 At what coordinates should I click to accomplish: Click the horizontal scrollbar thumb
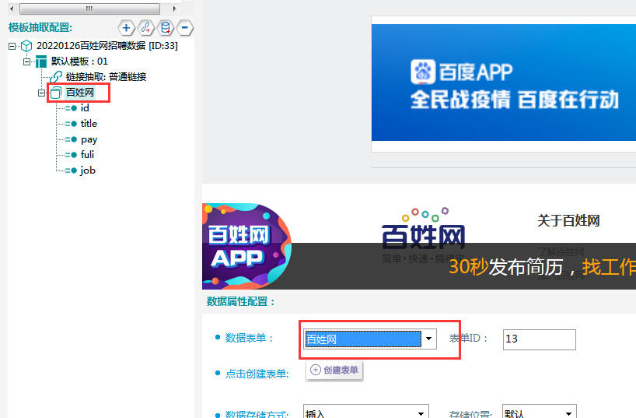tap(89, 9)
